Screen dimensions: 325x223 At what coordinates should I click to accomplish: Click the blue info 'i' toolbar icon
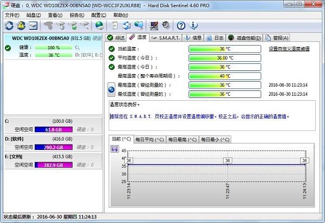pyautogui.click(x=193, y=25)
